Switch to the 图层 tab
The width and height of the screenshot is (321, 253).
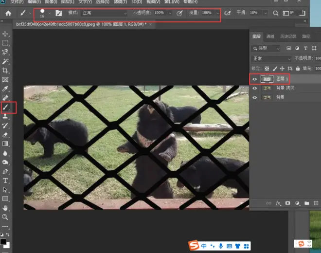pos(256,36)
